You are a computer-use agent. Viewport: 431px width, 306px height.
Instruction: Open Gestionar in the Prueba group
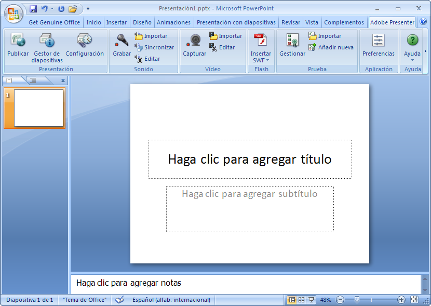(x=292, y=41)
